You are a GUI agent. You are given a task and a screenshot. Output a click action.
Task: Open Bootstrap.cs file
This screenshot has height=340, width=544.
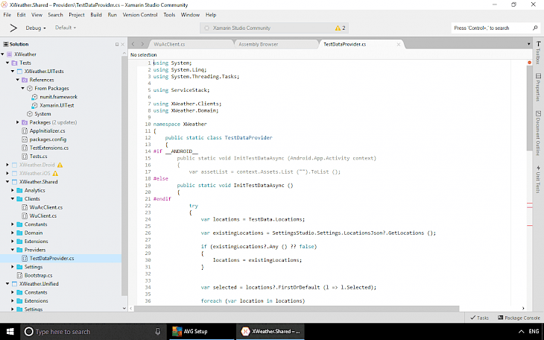pyautogui.click(x=38, y=275)
